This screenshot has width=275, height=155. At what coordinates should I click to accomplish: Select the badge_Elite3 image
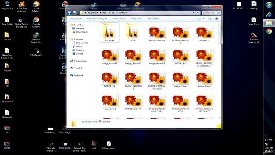click(110, 102)
